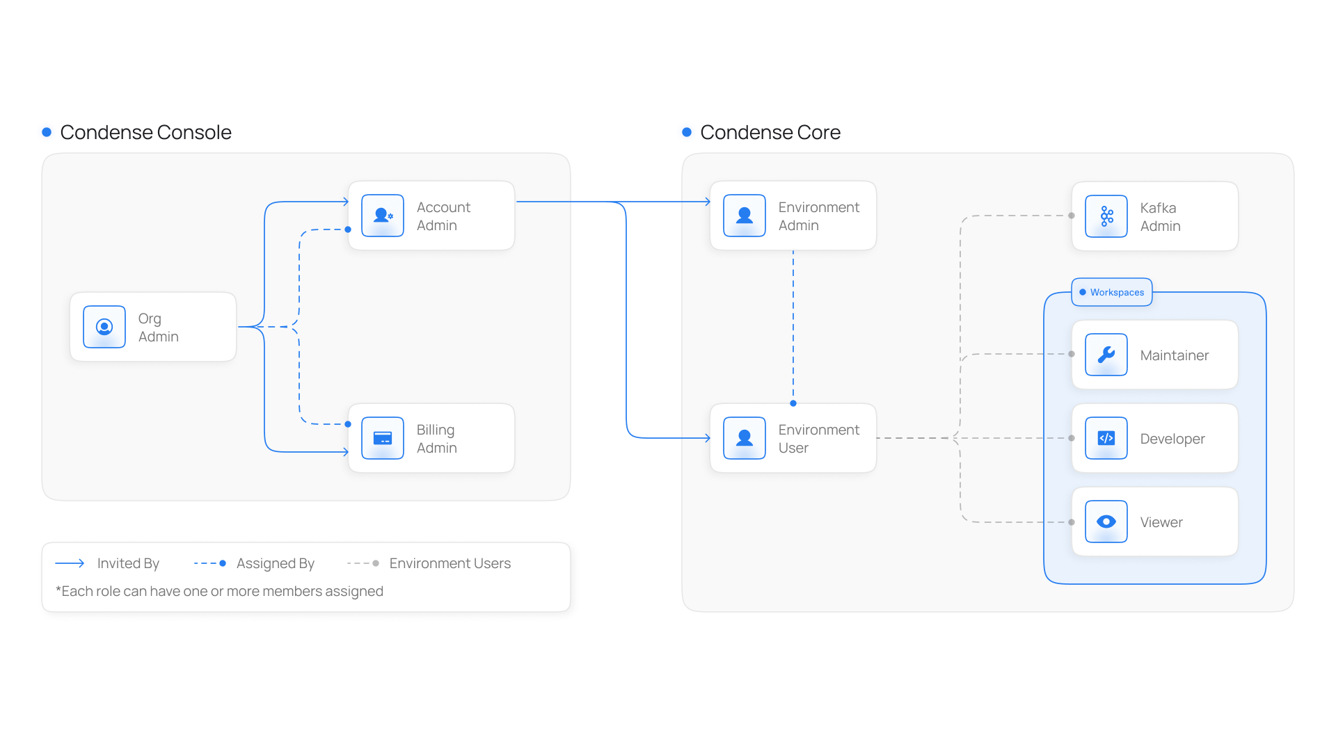Click the Viewer label text
This screenshot has height=751, width=1336.
1161,522
